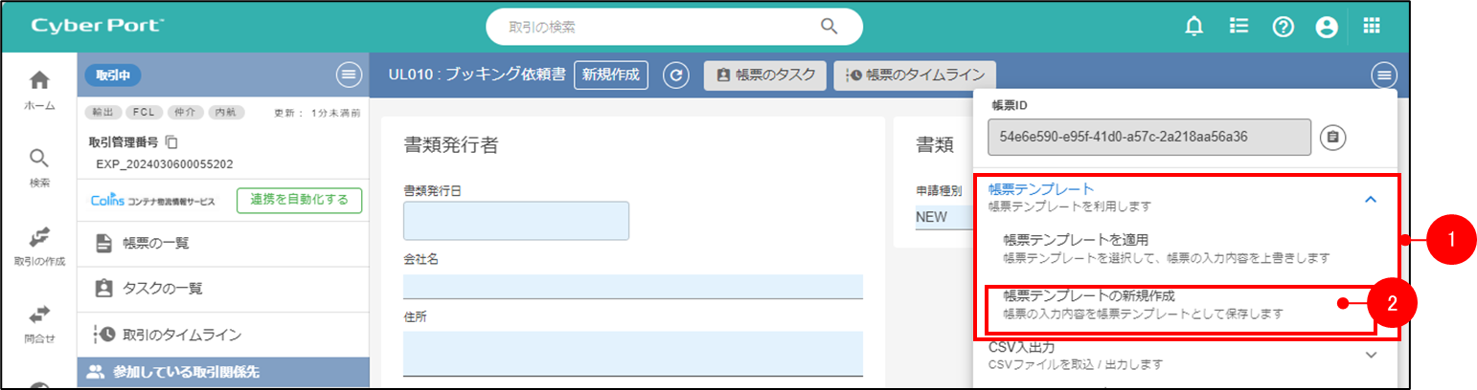Expand the CSV入出力 section
The width and height of the screenshot is (1477, 390).
1370,355
